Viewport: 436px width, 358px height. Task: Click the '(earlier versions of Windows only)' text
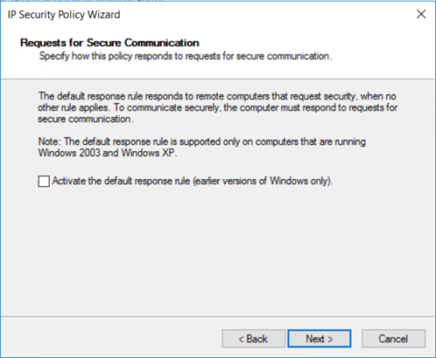point(263,181)
